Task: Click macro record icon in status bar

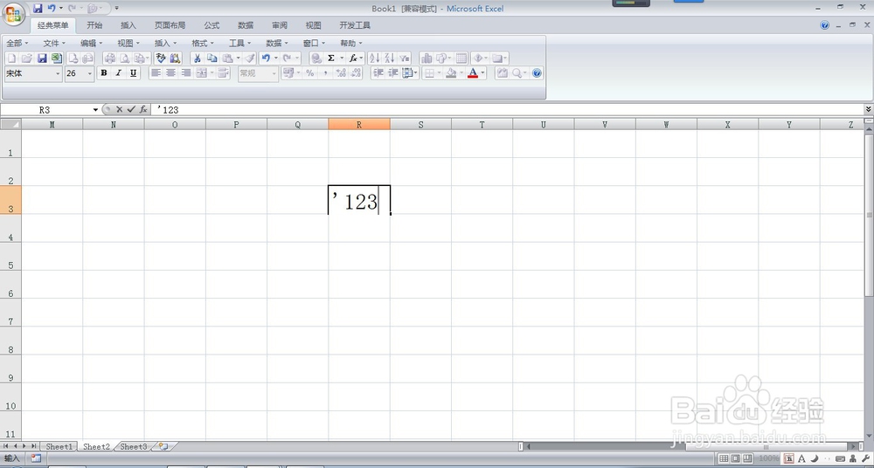Action: tap(36, 458)
